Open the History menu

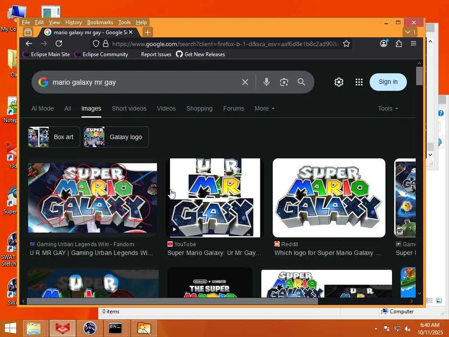pyautogui.click(x=74, y=22)
